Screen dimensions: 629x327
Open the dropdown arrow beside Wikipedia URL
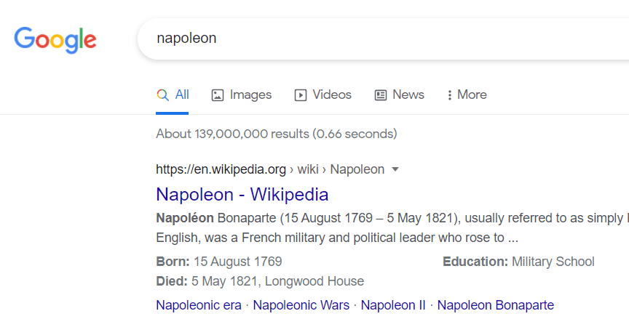395,169
